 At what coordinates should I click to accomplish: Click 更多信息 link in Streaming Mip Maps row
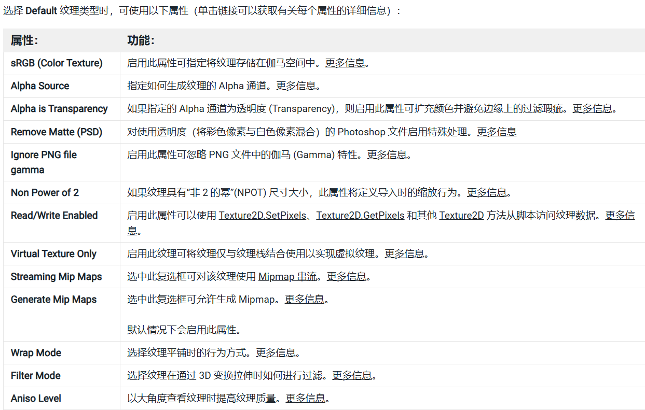click(346, 277)
